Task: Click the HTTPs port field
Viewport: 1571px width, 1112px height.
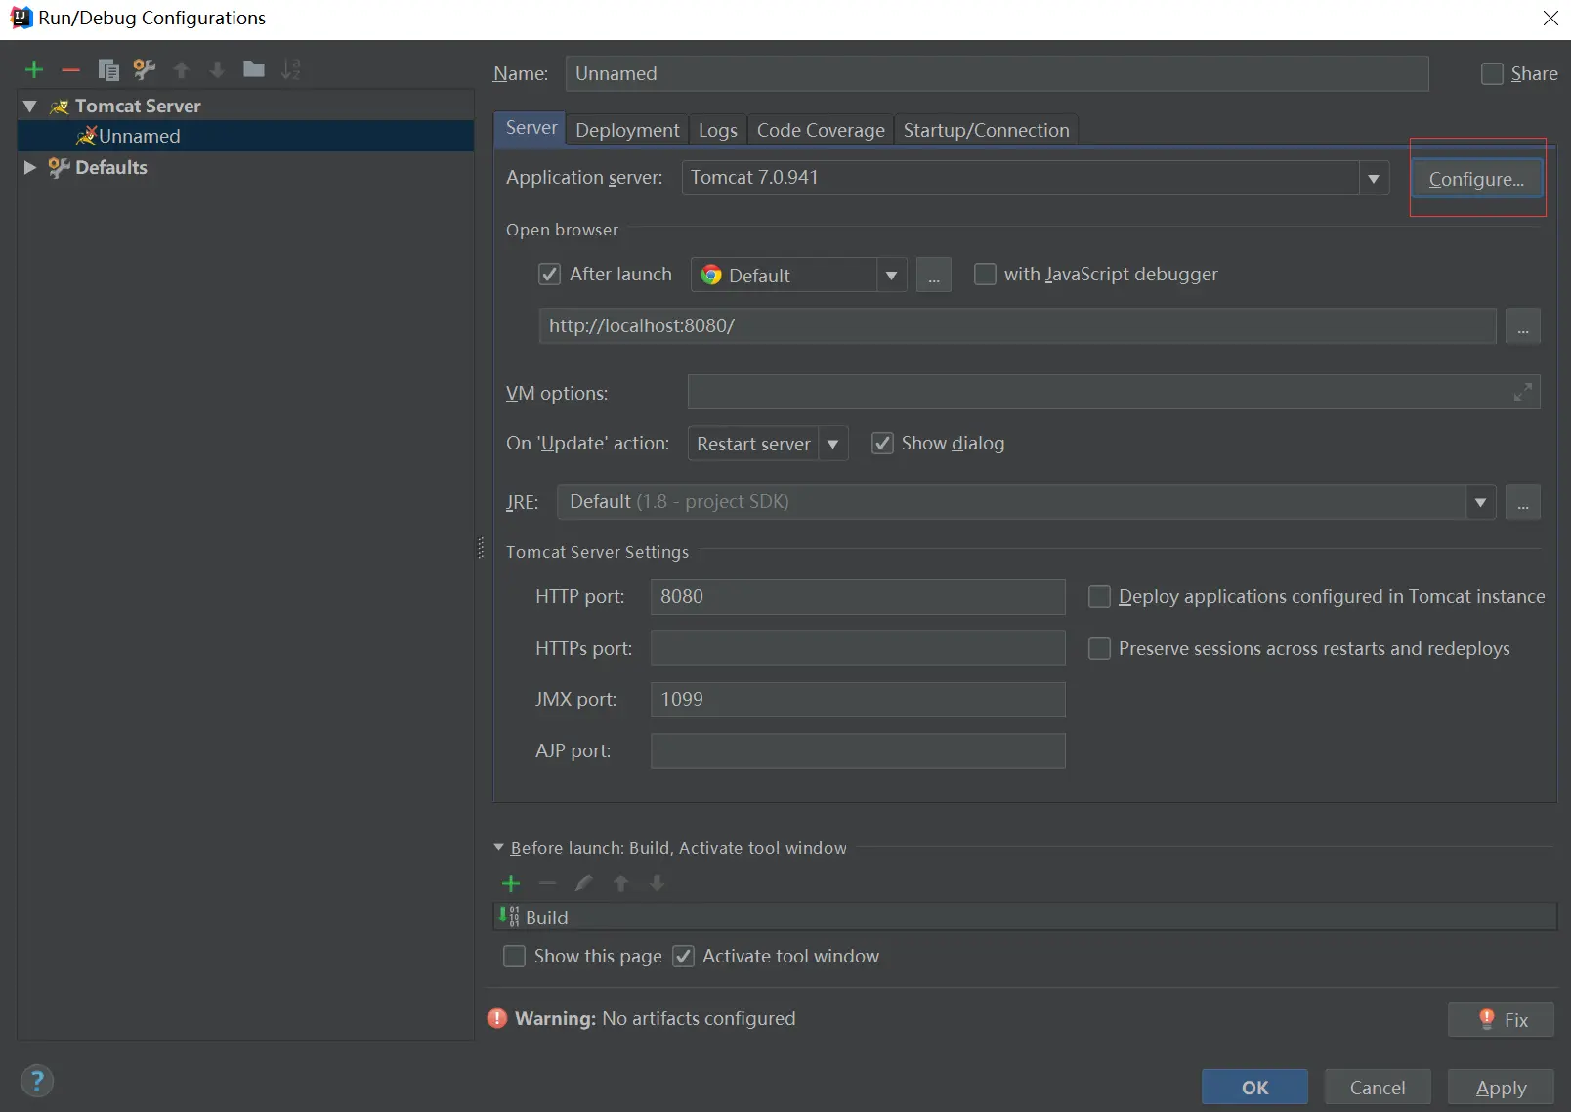Action: pos(858,648)
